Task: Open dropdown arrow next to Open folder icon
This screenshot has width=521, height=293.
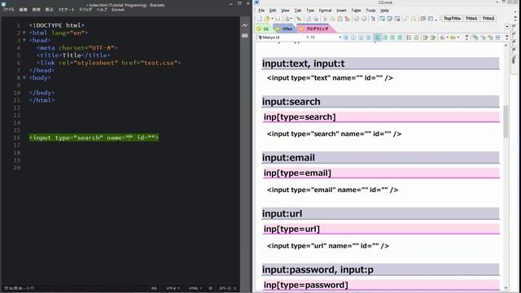Action: (272, 19)
